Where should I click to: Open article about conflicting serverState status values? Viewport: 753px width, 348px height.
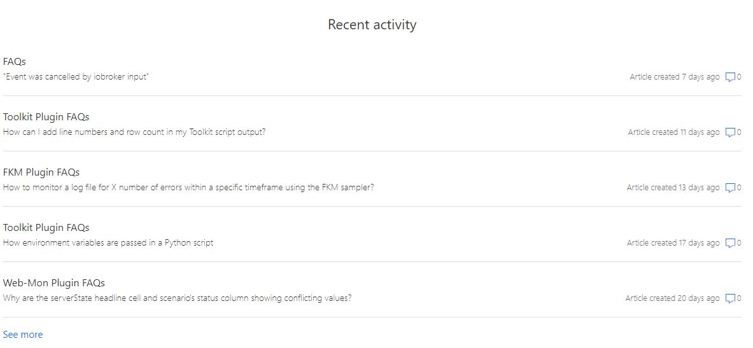pos(177,298)
